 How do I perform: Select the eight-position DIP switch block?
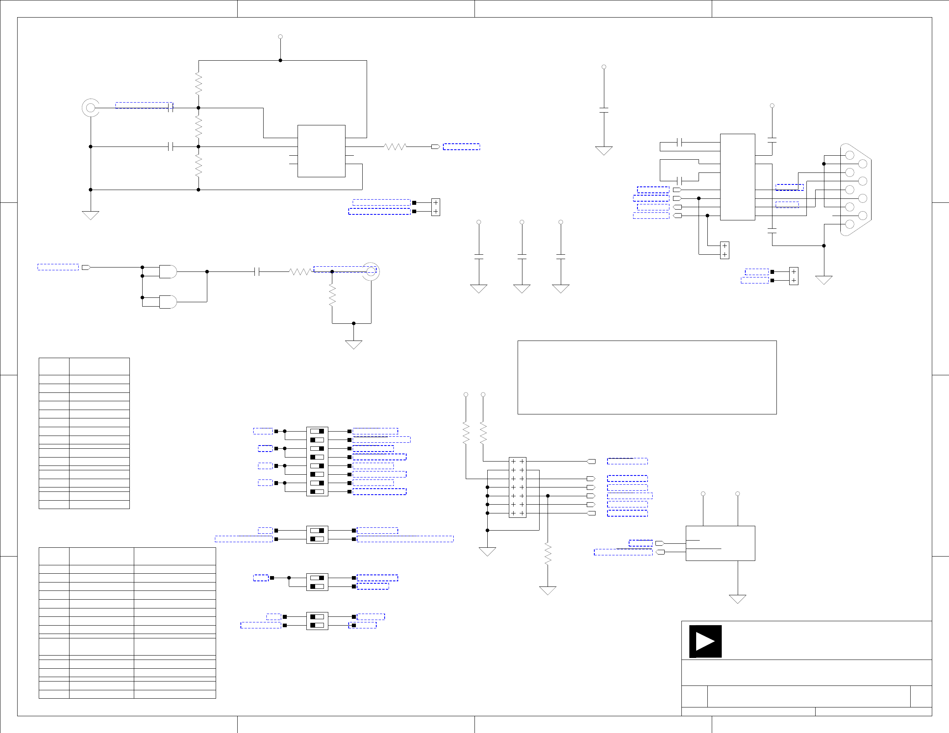pos(317,461)
